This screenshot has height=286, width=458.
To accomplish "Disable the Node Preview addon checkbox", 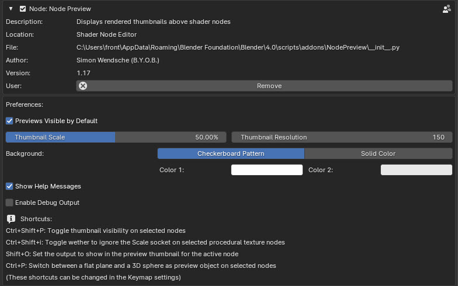I will (23, 9).
